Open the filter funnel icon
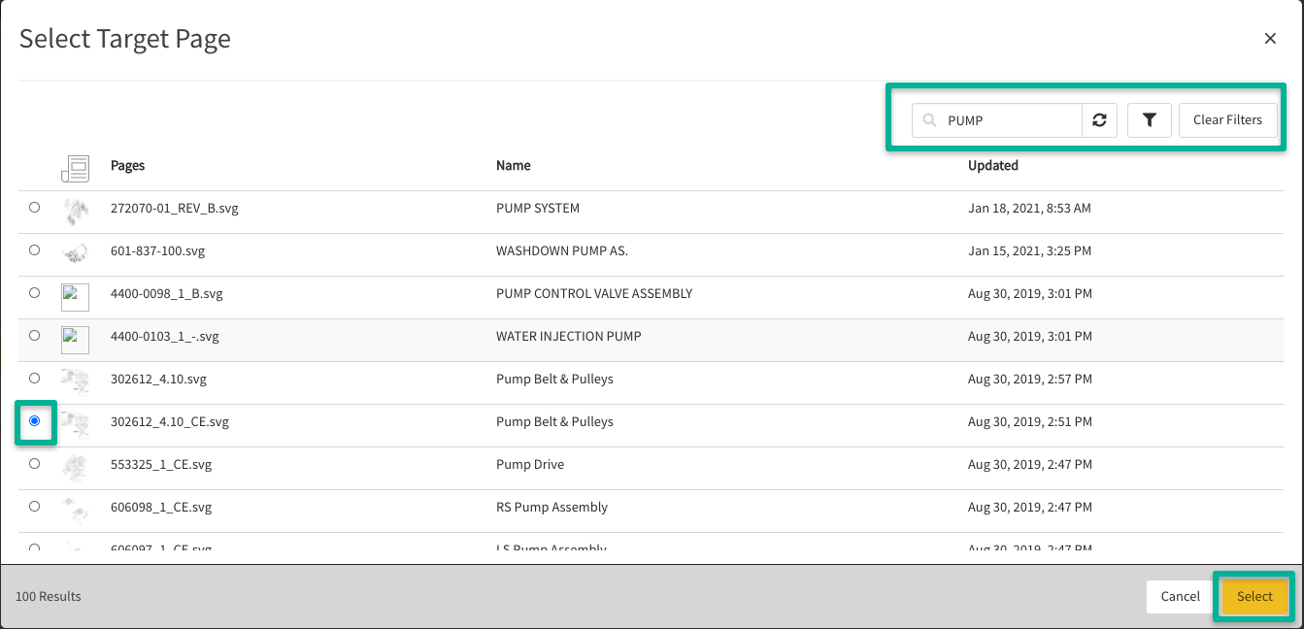Screen dimensions: 1304x629 1150,120
